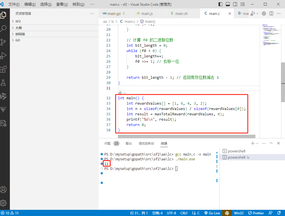Open the run options dropdown arrow
Image resolution: width=285 pixels, height=216 pixels.
tap(257, 13)
